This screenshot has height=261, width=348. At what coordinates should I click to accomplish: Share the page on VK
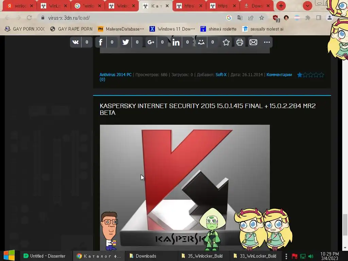click(75, 42)
